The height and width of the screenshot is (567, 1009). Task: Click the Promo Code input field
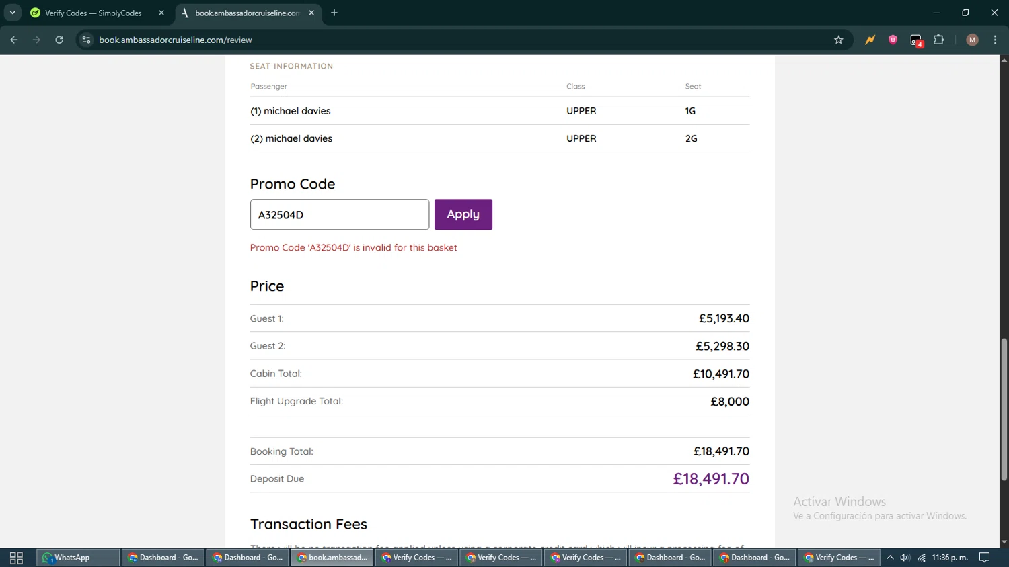(x=340, y=214)
